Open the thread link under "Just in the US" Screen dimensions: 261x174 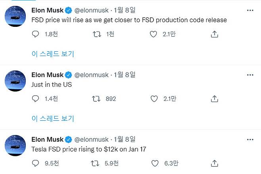click(52, 118)
